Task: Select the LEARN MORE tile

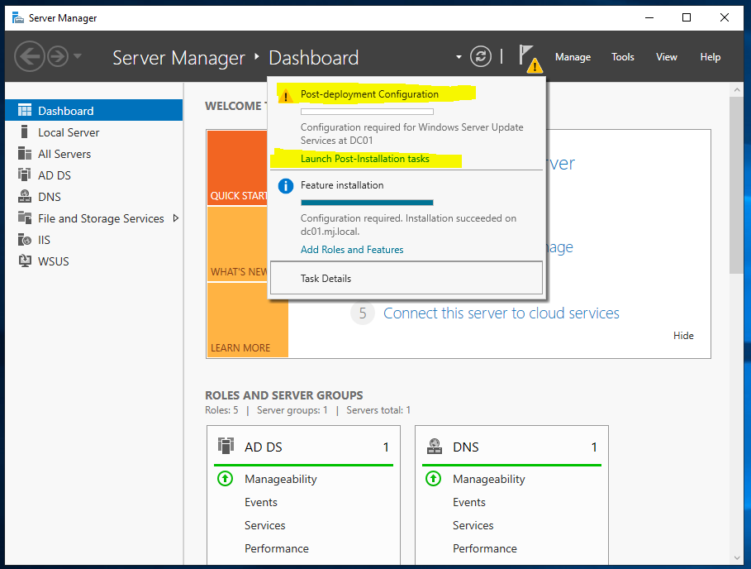Action: pos(248,320)
